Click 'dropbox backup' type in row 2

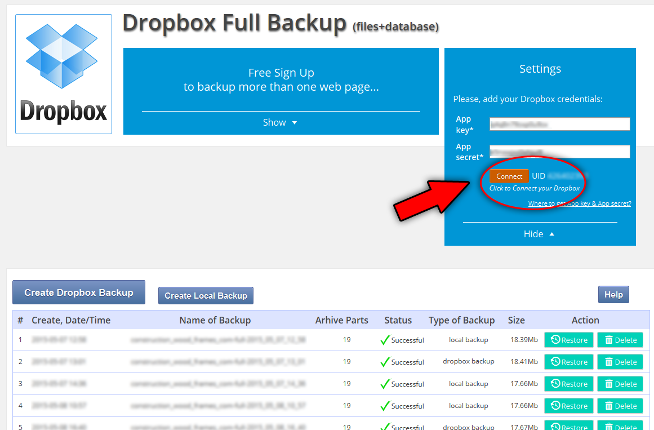coord(469,361)
